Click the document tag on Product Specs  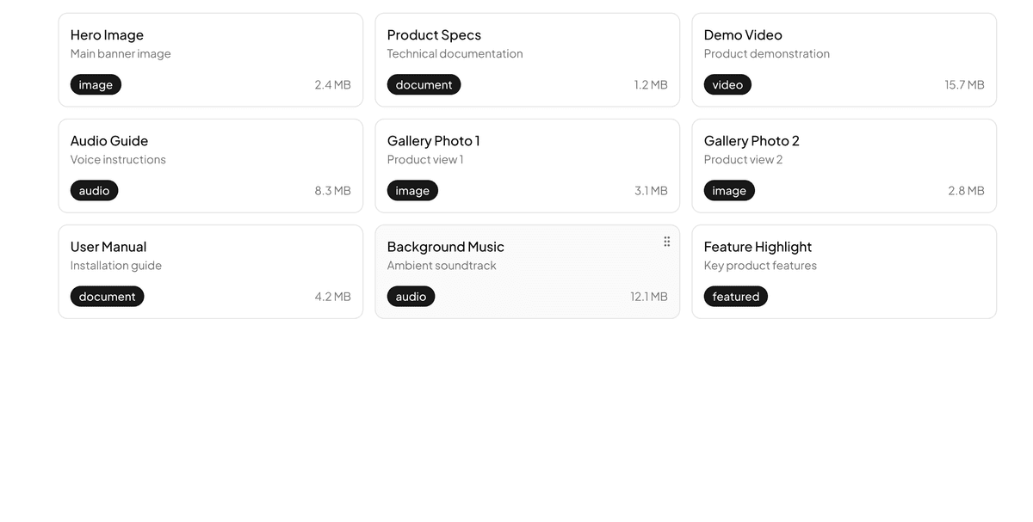(424, 84)
